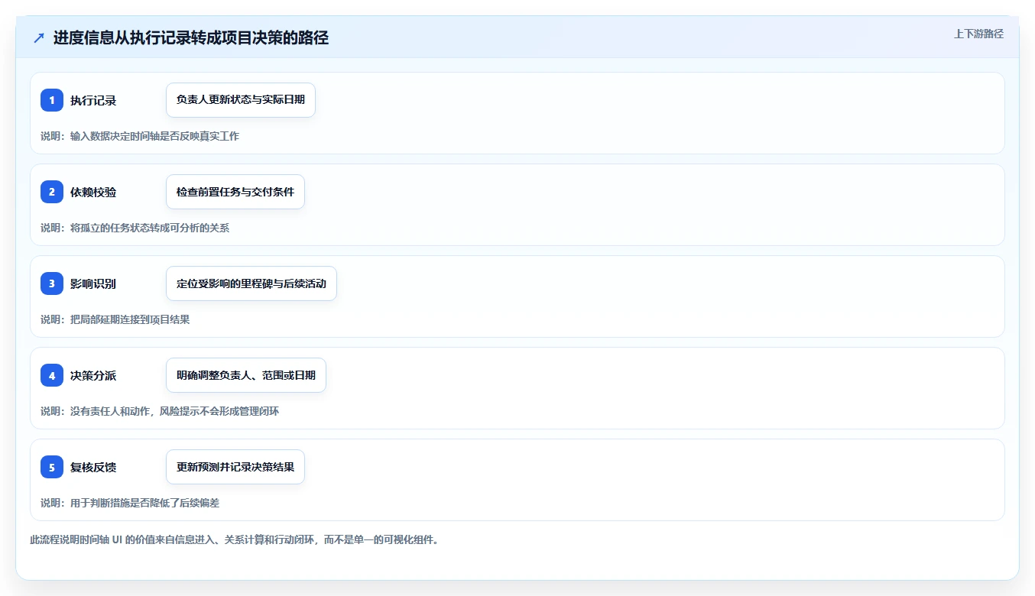Click the 决策分派 step label
The image size is (1035, 596).
pyautogui.click(x=93, y=375)
